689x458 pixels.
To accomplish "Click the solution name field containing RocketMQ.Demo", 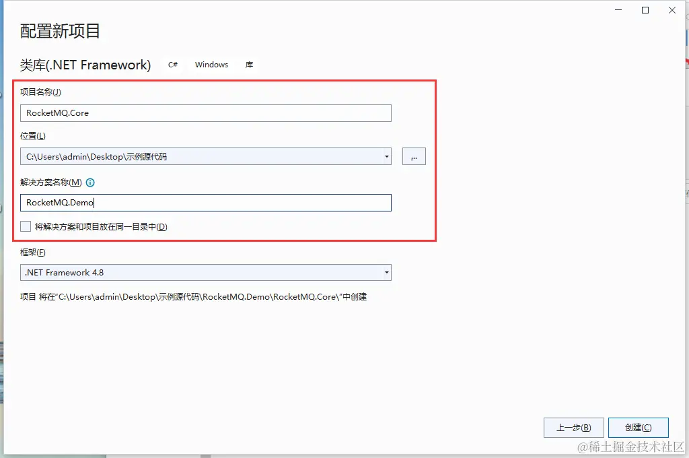I will (206, 203).
